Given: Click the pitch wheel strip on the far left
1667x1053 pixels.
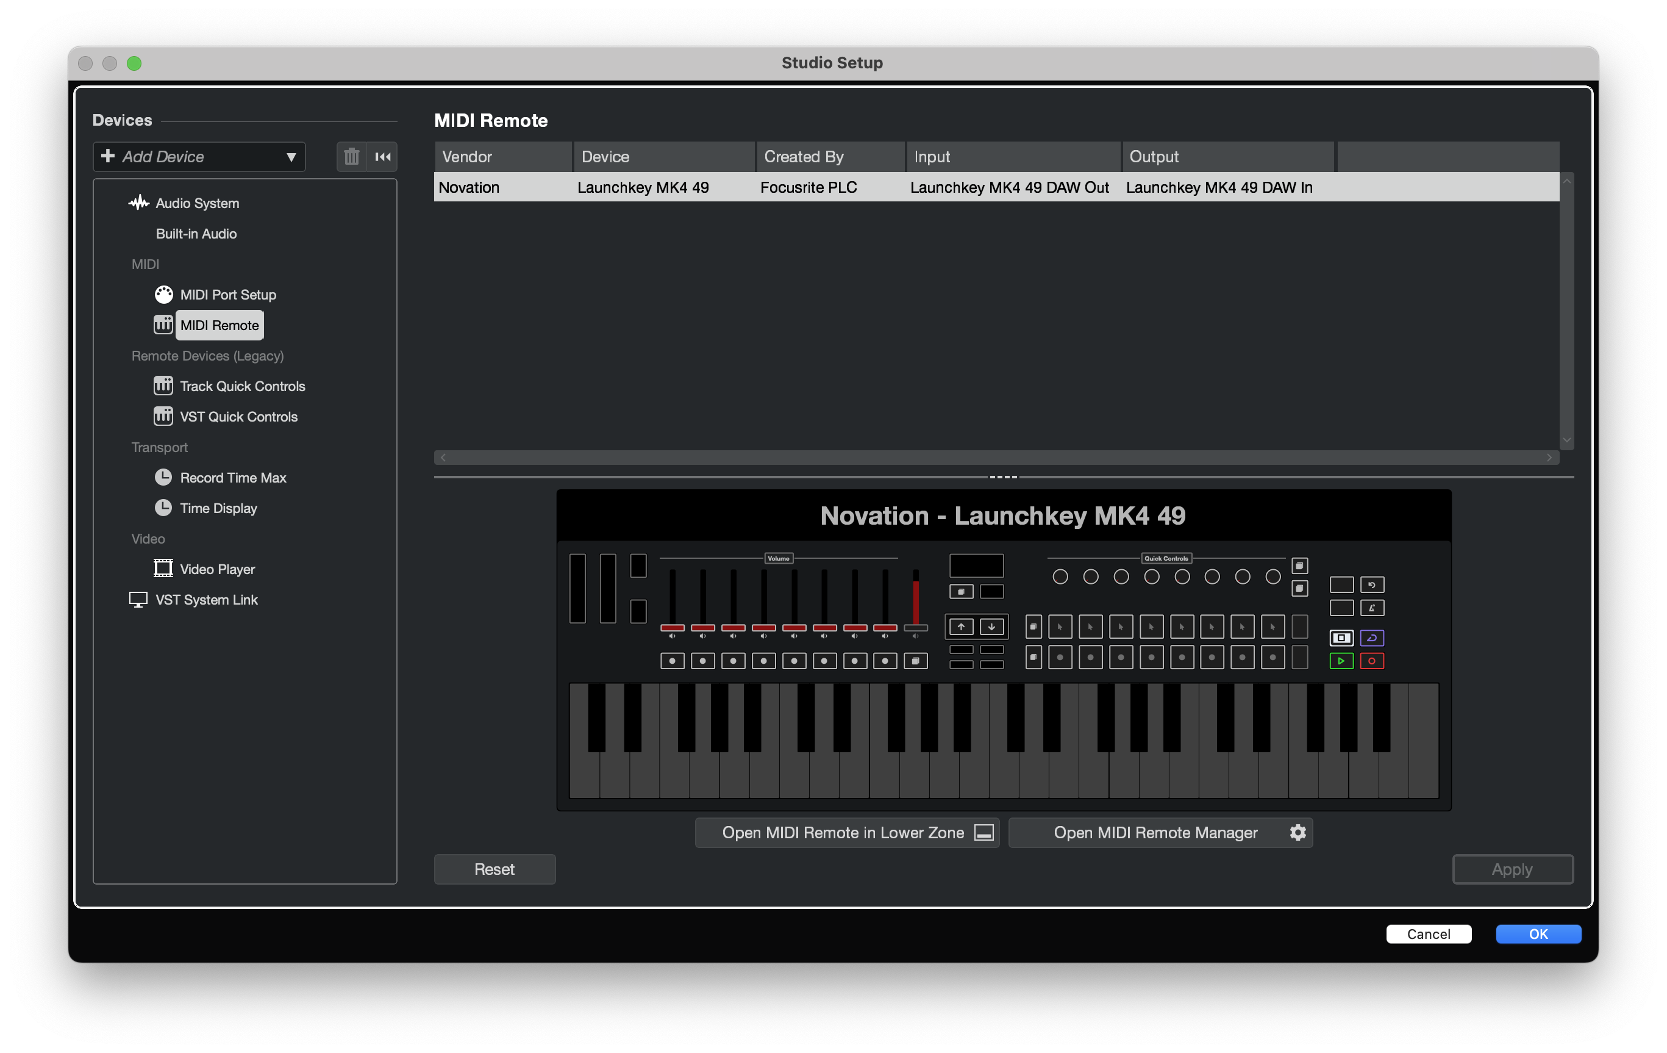Looking at the screenshot, I should point(577,588).
